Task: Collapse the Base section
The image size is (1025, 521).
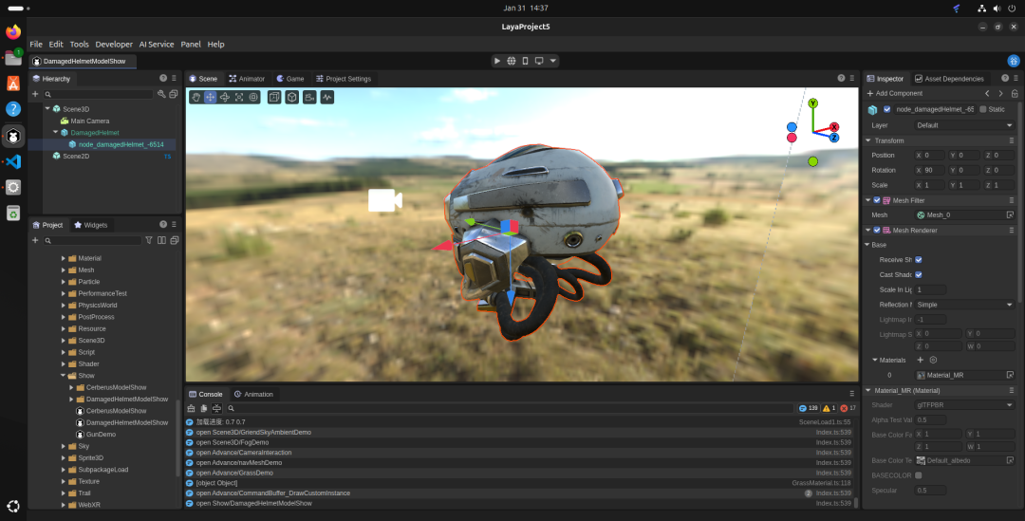Action: [867, 245]
